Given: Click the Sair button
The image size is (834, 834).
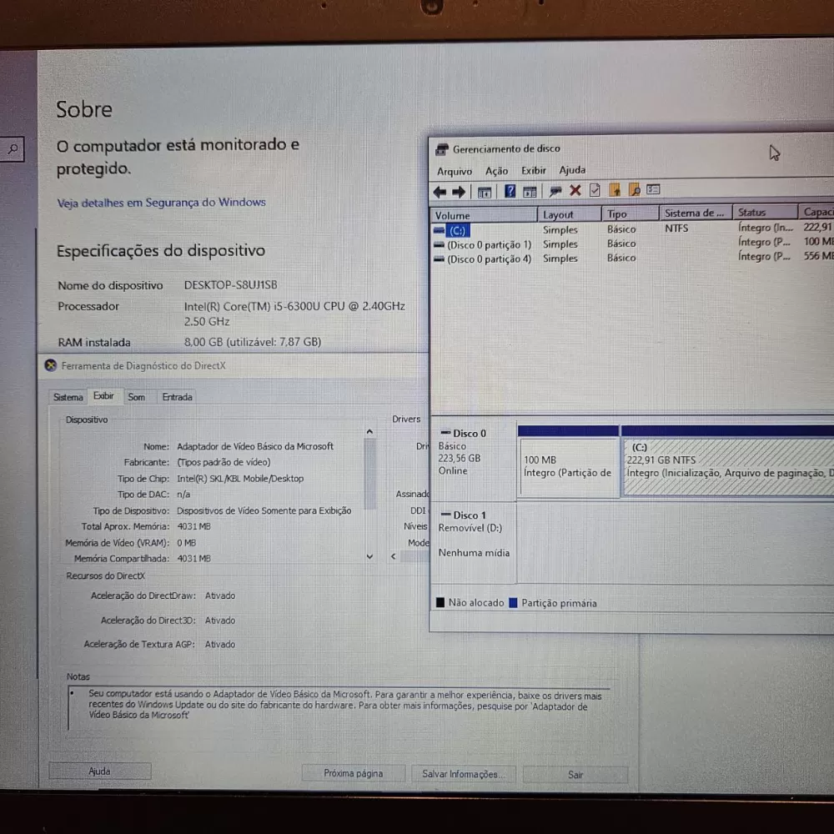Looking at the screenshot, I should [575, 775].
